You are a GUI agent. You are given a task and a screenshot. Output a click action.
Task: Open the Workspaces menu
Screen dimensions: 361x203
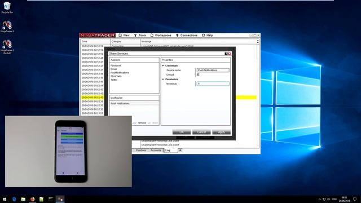click(x=161, y=35)
